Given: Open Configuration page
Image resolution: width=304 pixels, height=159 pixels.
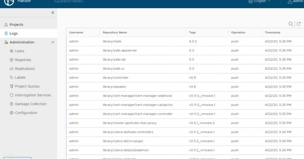Looking at the screenshot, I should tap(26, 113).
